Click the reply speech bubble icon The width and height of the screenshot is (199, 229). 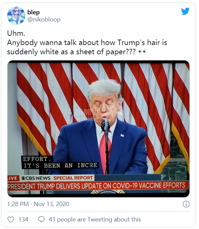41,219
